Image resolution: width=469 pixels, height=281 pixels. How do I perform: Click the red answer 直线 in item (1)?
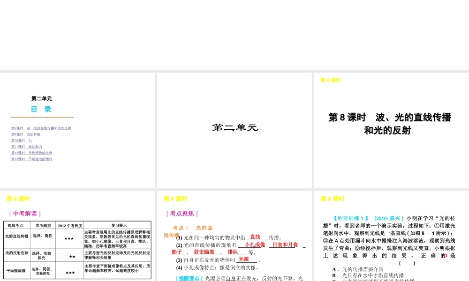(x=255, y=237)
